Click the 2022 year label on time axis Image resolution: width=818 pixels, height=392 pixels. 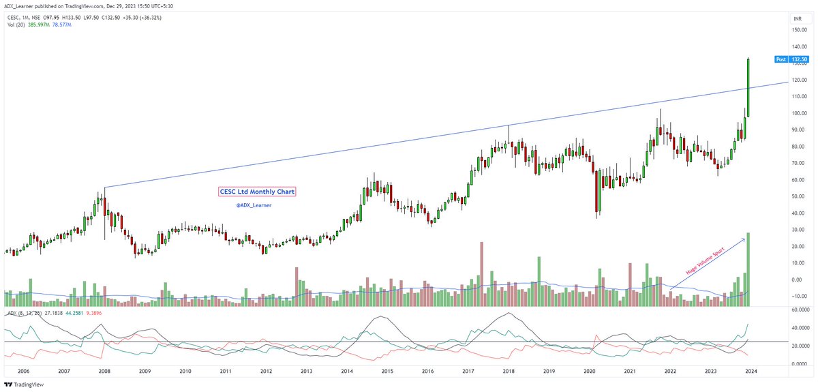(x=669, y=372)
